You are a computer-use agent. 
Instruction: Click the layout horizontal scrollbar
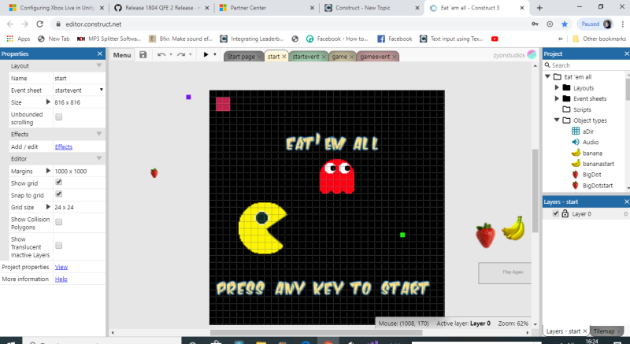(x=317, y=332)
